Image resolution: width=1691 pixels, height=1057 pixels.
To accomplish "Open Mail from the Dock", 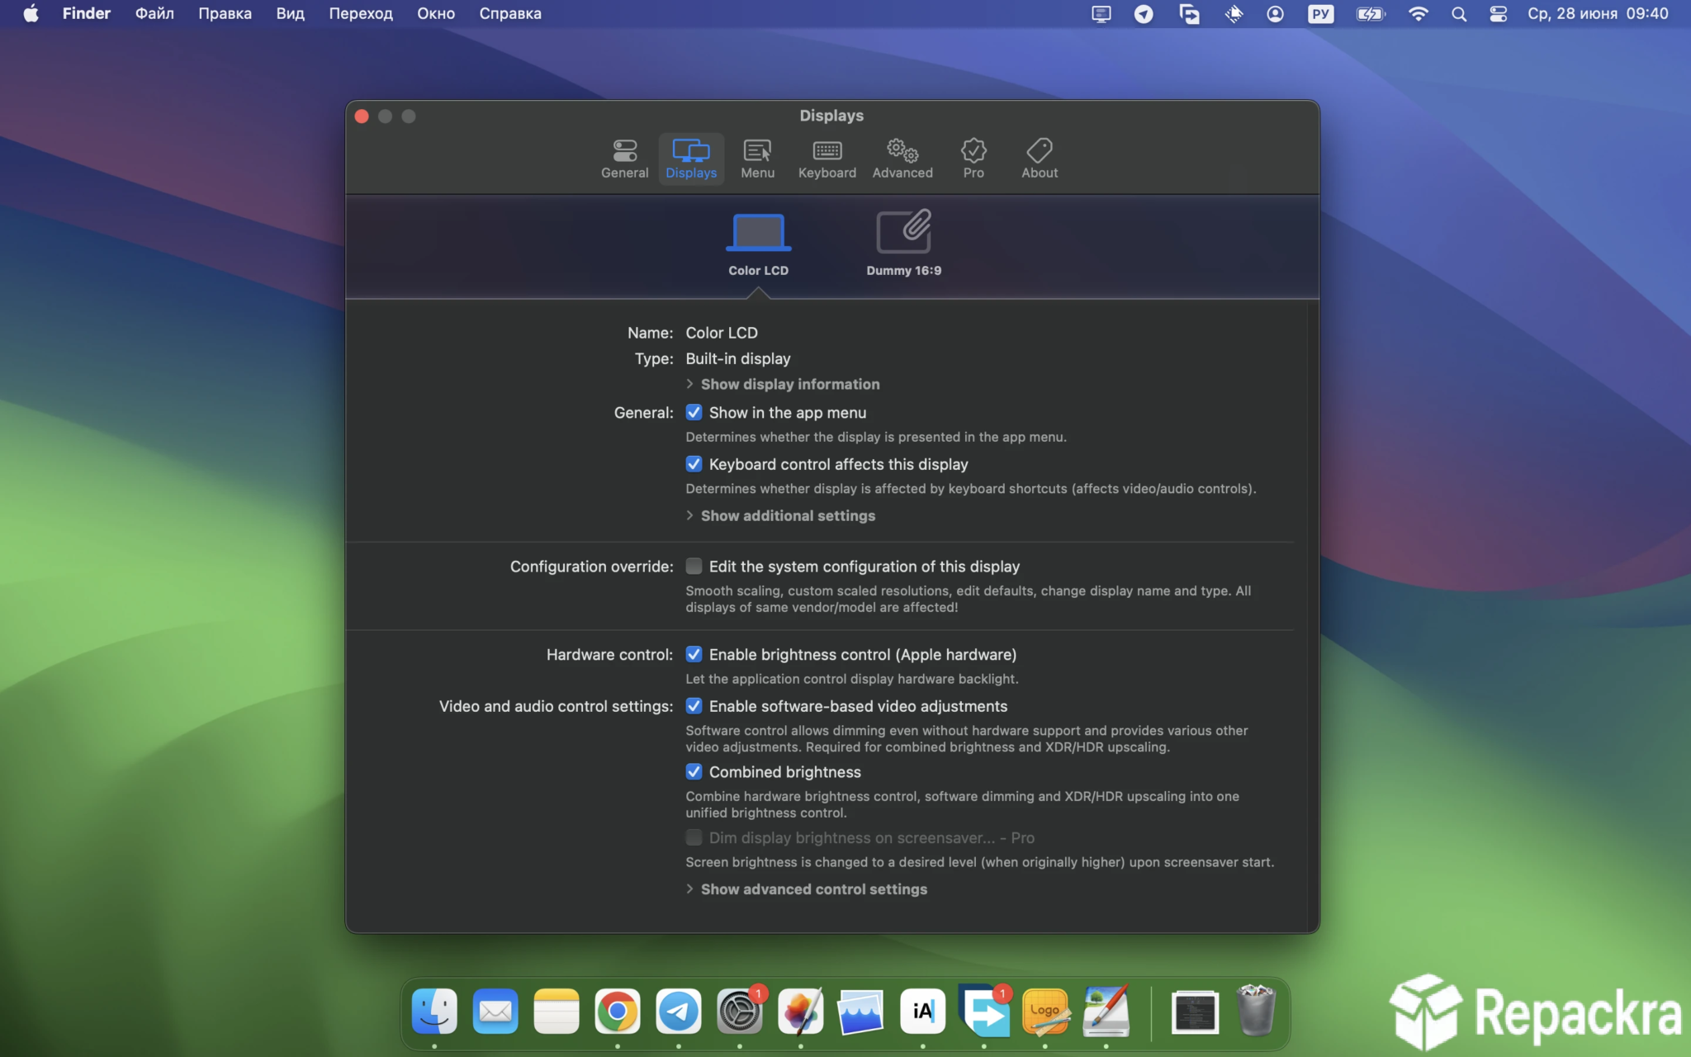I will [x=495, y=1011].
